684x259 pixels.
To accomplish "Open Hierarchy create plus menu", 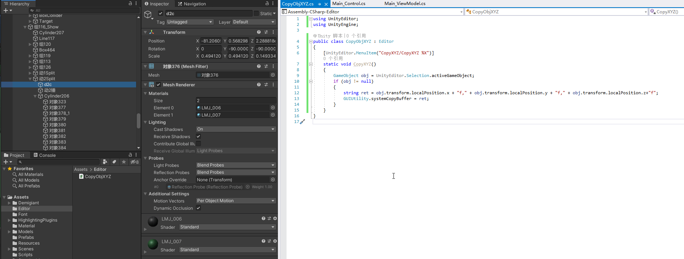I will tap(8, 10).
